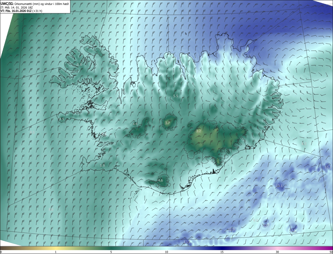Click the 3.7 value over the Hofsjökull glacier
This screenshot has height=254, width=333.
click(x=168, y=123)
